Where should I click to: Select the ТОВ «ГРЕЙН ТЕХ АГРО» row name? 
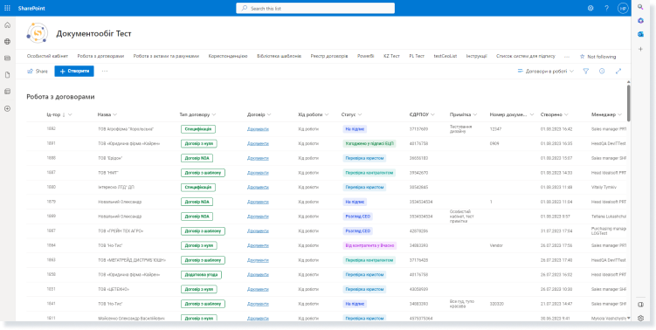click(x=120, y=230)
